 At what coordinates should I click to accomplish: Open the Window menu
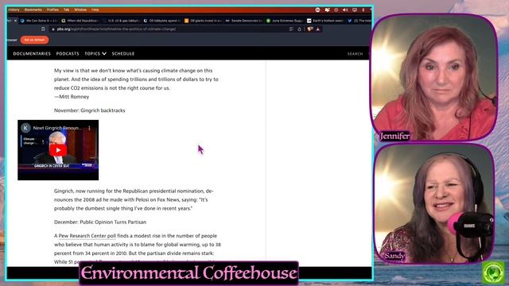80,10
